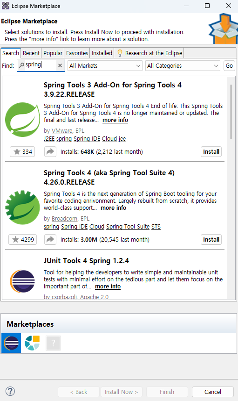
Task: Favorite Spring Tools 4 (4299 stars)
Action: point(22,240)
